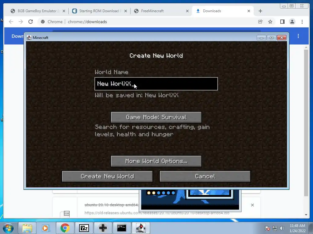
Task: Click the Java Minecraft taskbar icon
Action: 141,228
